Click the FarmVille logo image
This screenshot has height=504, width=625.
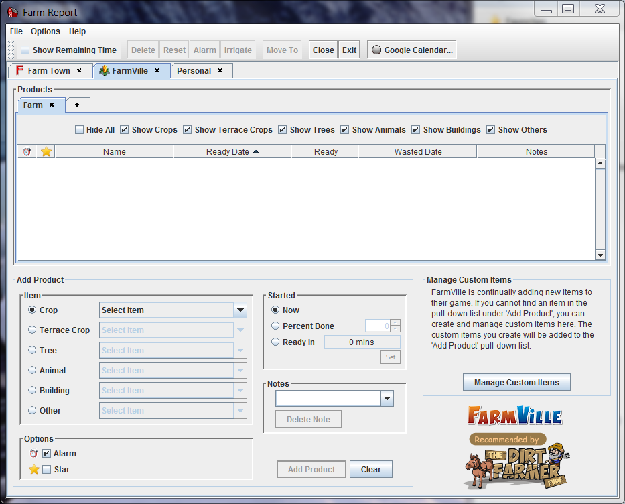point(515,416)
